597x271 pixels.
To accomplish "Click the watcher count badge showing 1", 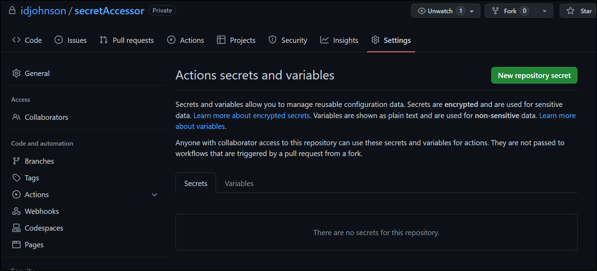I will tap(461, 11).
